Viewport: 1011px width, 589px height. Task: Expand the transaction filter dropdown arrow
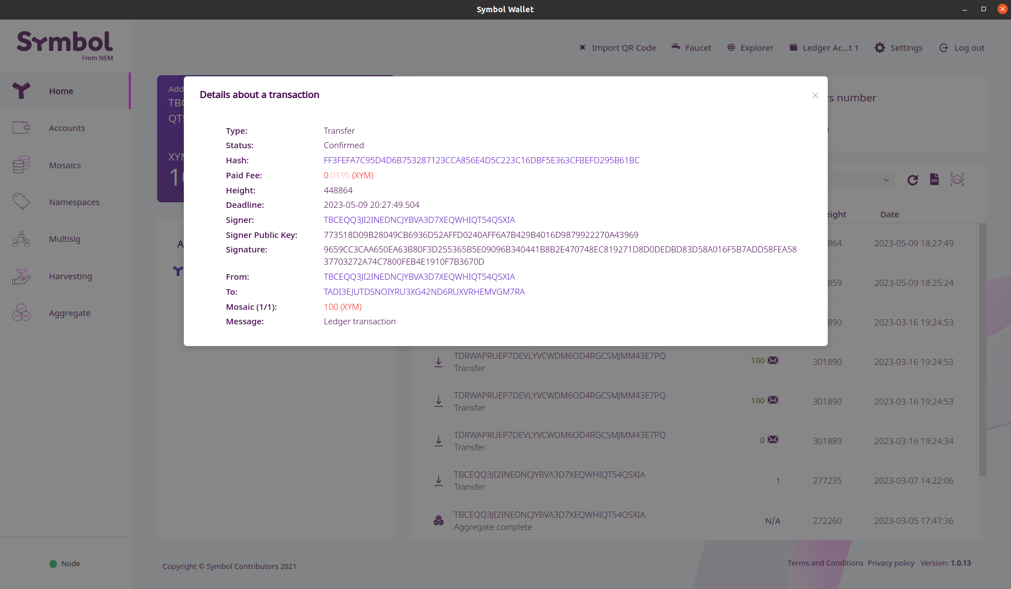click(x=886, y=180)
